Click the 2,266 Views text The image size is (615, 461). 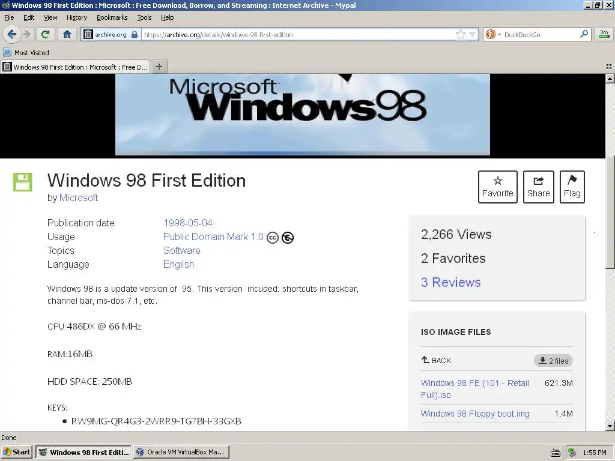pyautogui.click(x=456, y=235)
